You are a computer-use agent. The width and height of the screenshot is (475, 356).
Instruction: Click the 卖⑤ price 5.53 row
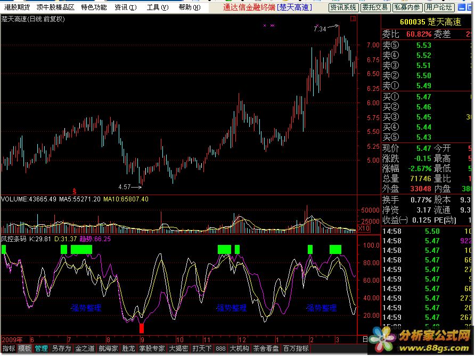(x=426, y=45)
